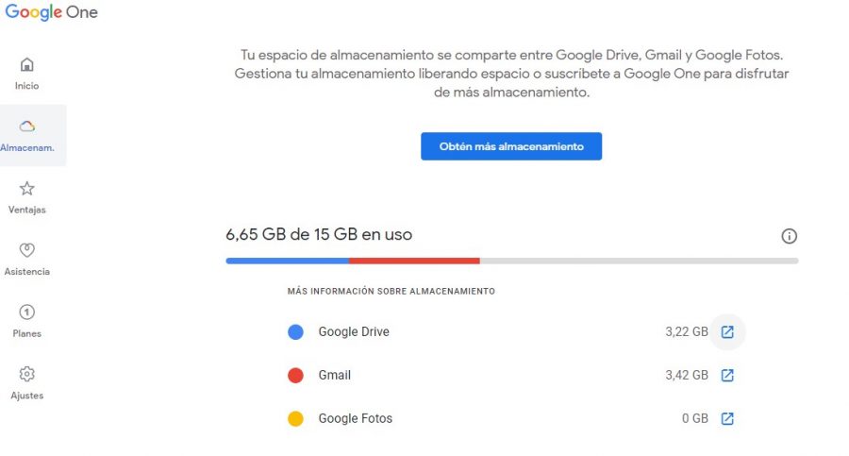Click the 6,65 GB de 15 GB heading
This screenshot has width=849, height=456.
pyautogui.click(x=319, y=234)
